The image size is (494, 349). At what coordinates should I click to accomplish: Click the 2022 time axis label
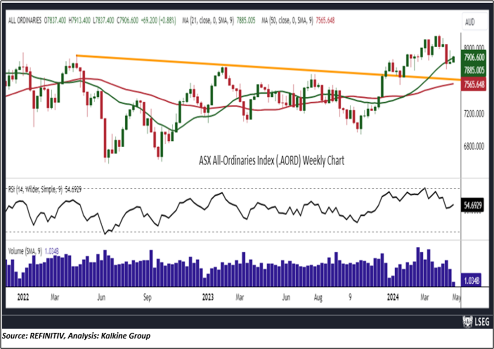pyautogui.click(x=23, y=297)
